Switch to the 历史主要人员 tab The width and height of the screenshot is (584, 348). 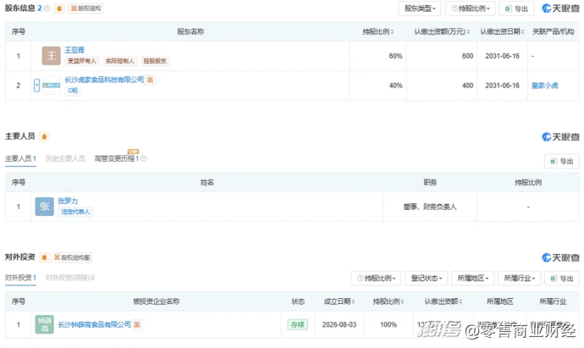[65, 158]
